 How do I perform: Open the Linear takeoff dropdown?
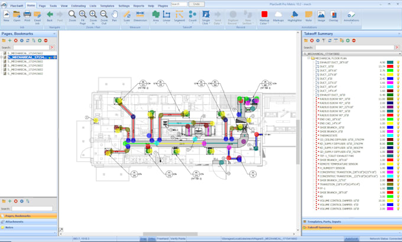pyautogui.click(x=166, y=23)
